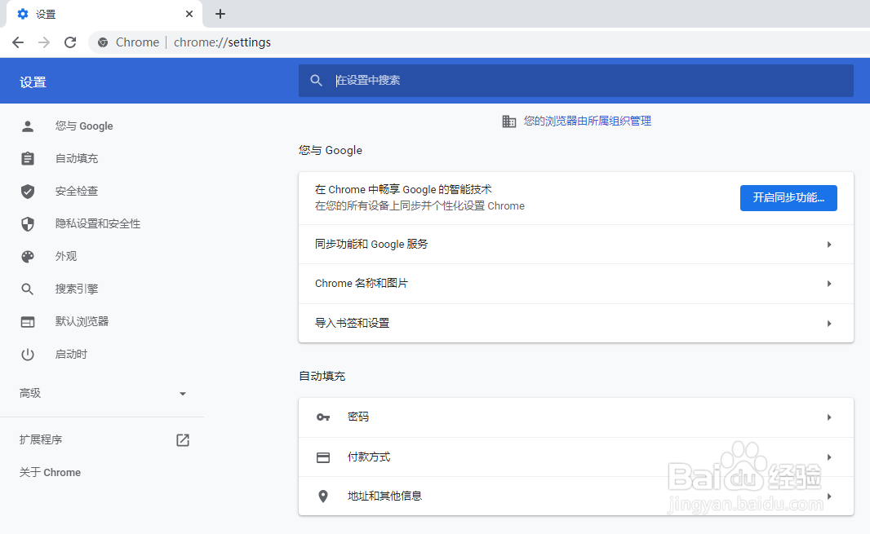Expand arrow on 同步功能和 Google 服务 row
The width and height of the screenshot is (870, 534).
pyautogui.click(x=829, y=245)
